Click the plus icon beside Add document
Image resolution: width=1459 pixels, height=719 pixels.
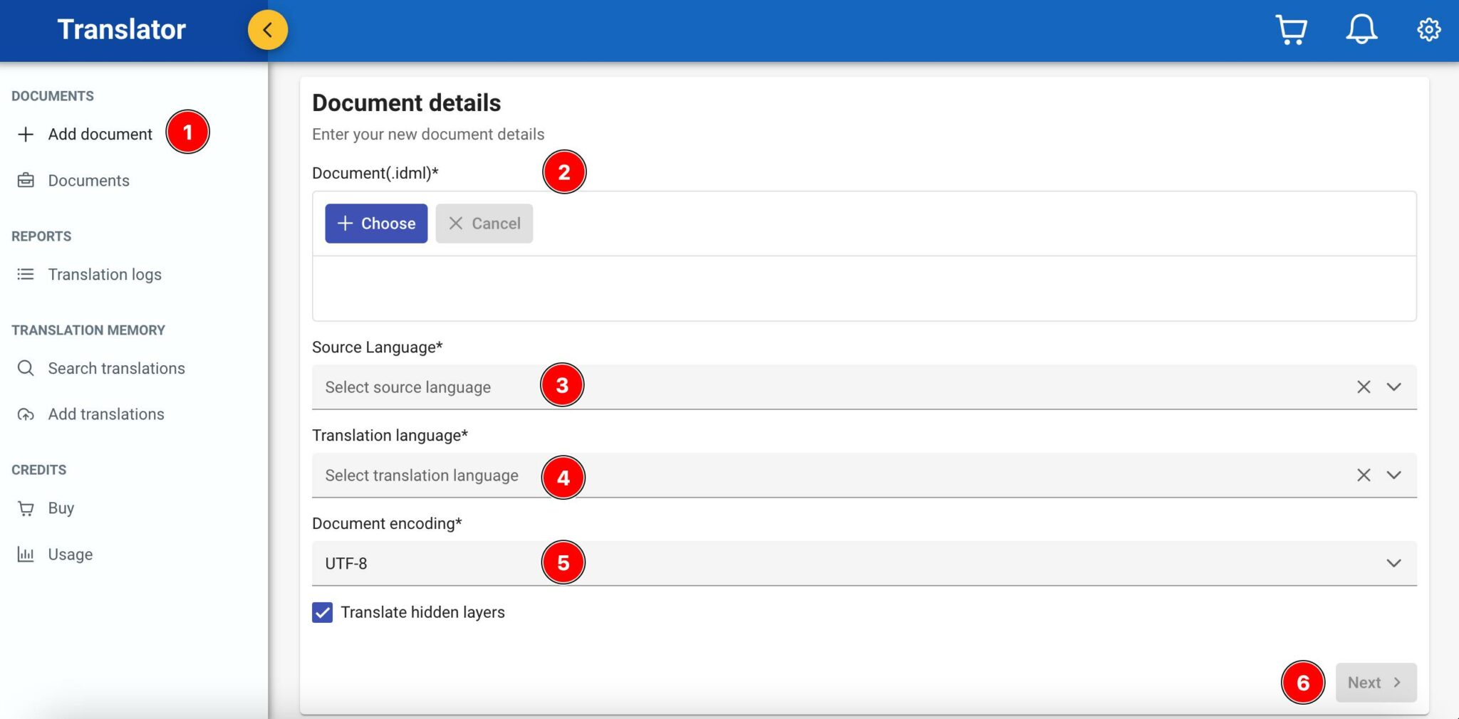pyautogui.click(x=26, y=135)
